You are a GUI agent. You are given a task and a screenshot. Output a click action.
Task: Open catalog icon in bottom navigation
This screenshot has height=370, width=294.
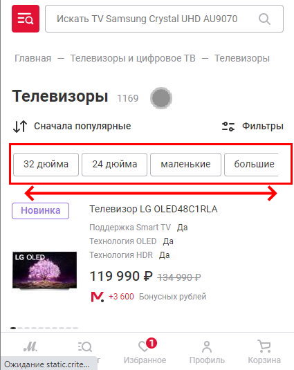84,346
